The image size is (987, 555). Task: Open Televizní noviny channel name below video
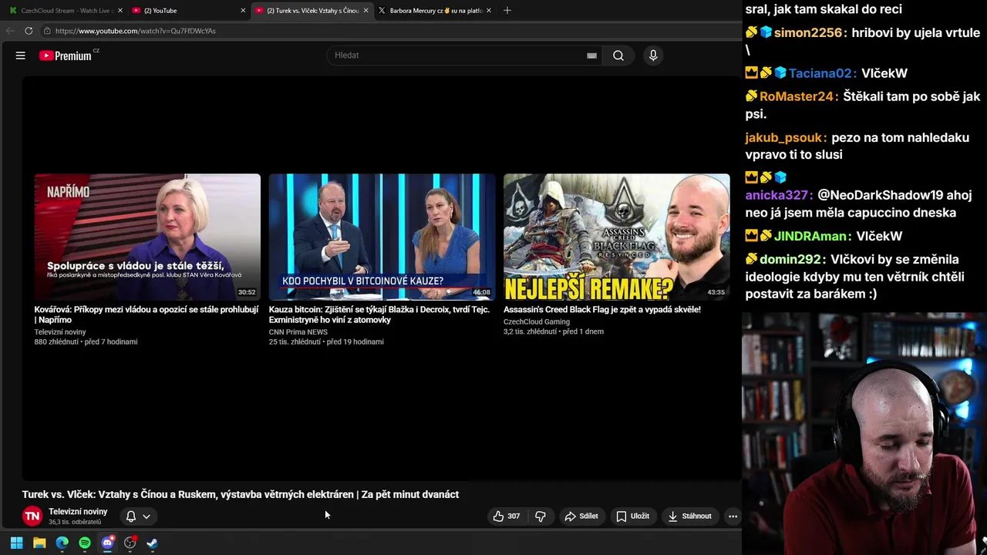[x=78, y=512]
